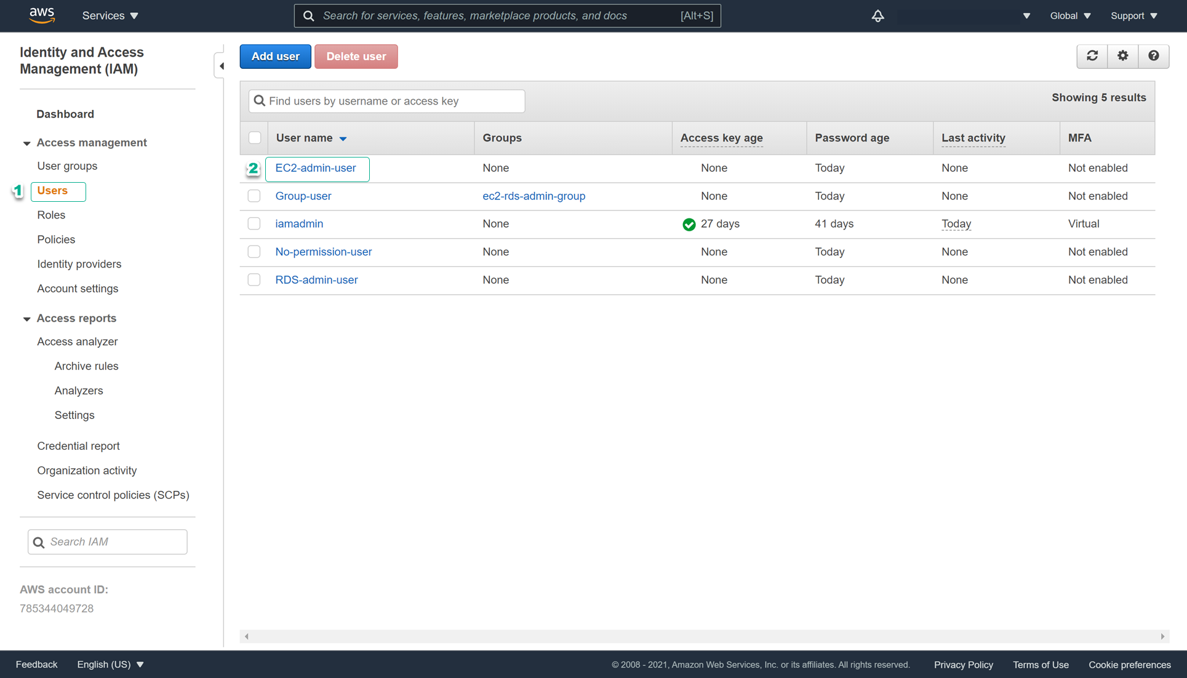Click the Find users by username input field
This screenshot has width=1187, height=678.
387,100
